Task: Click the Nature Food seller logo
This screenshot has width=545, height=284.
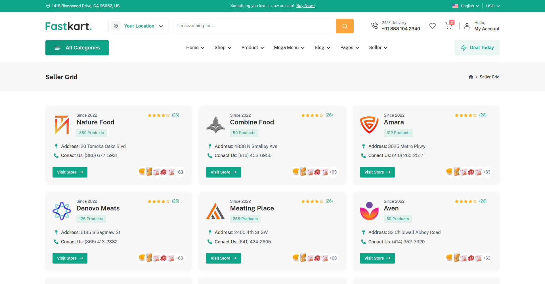Action: coord(62,125)
